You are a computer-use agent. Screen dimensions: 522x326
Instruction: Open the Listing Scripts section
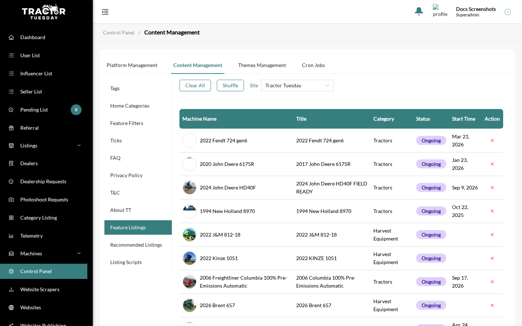138,262
